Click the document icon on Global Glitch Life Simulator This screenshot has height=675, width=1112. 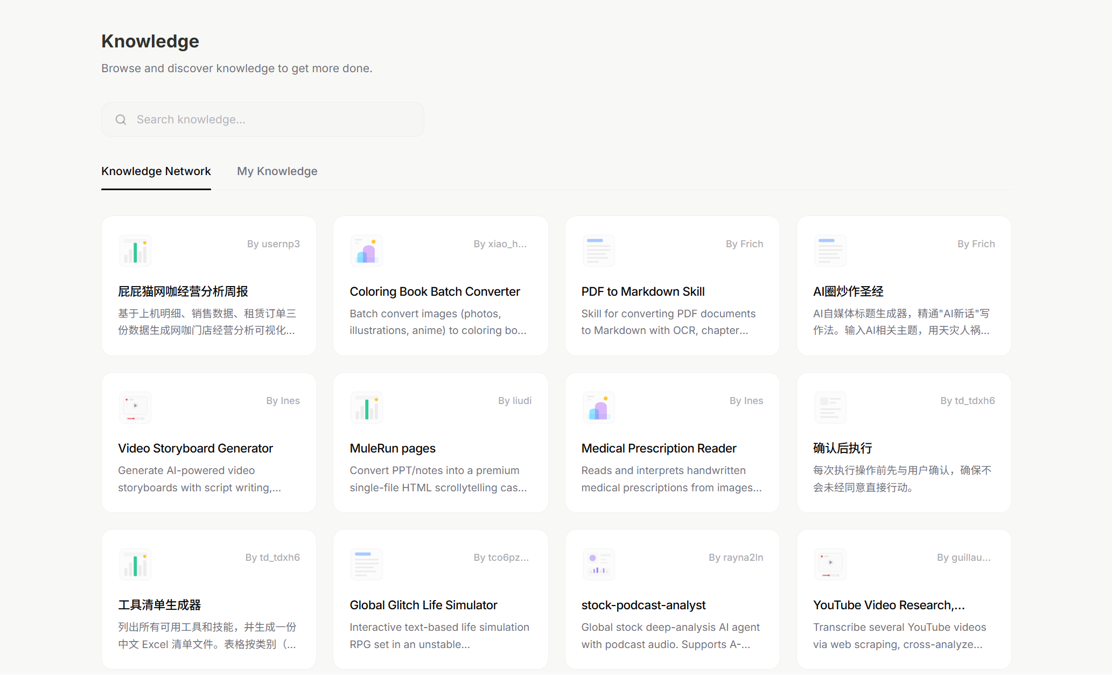(366, 564)
